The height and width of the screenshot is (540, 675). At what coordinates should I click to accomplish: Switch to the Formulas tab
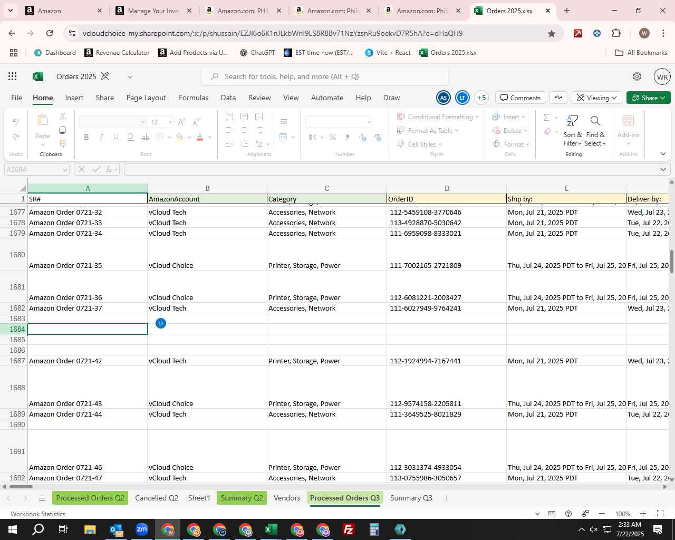[x=194, y=98]
